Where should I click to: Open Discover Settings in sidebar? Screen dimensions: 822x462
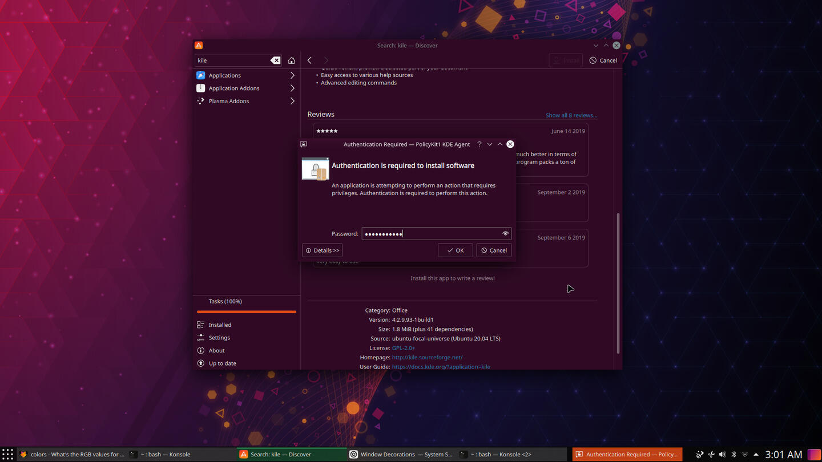click(247, 338)
